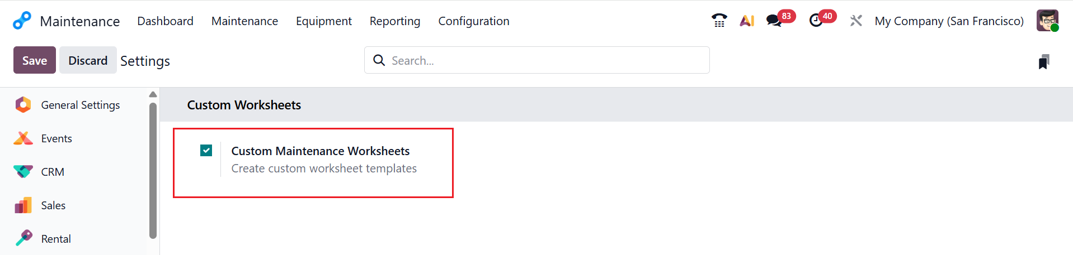
Task: Open the developer tools wrench icon
Action: tap(855, 21)
